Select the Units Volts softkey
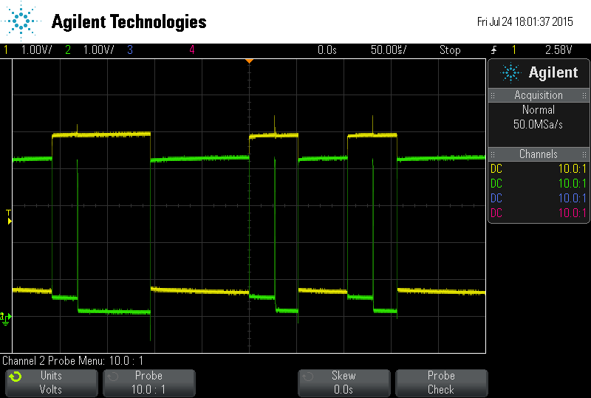This screenshot has height=398, width=591. click(x=52, y=382)
